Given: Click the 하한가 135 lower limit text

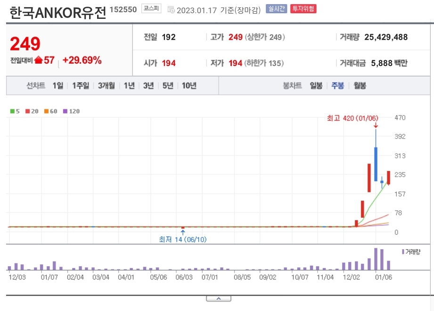Looking at the screenshot, I should point(264,63).
